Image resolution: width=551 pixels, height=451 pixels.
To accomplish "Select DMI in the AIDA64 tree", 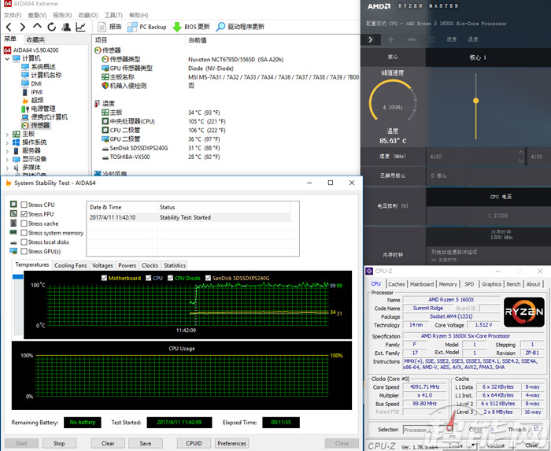I will [x=31, y=83].
